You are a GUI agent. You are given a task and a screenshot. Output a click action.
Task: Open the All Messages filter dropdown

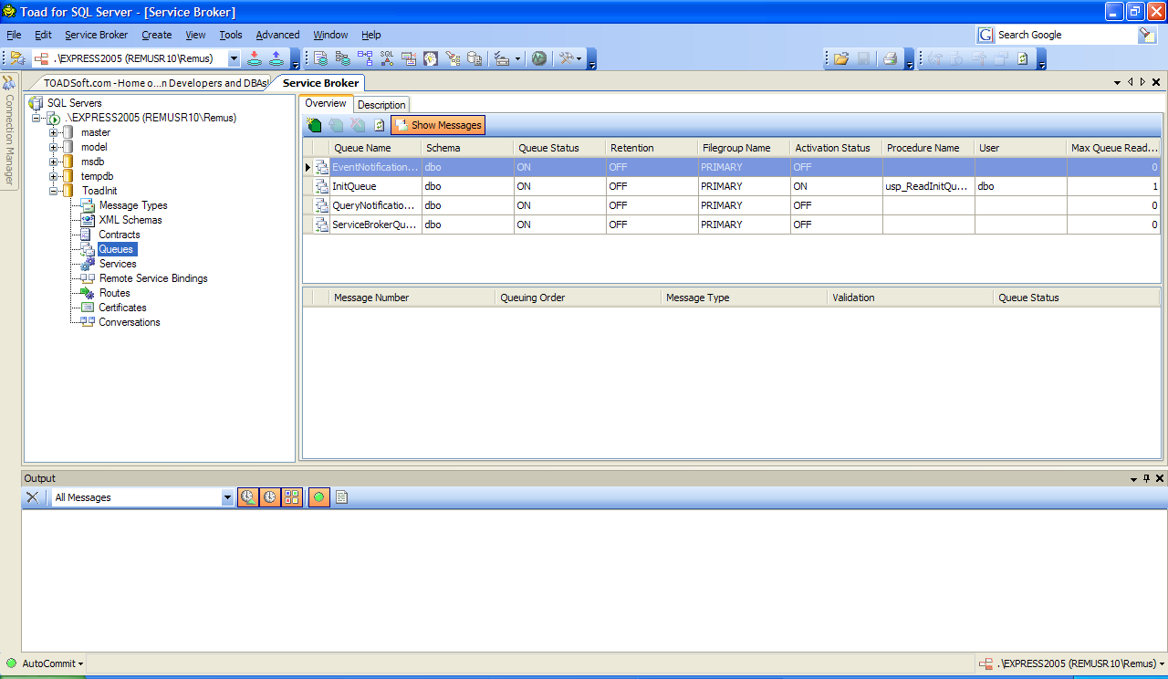tap(228, 497)
